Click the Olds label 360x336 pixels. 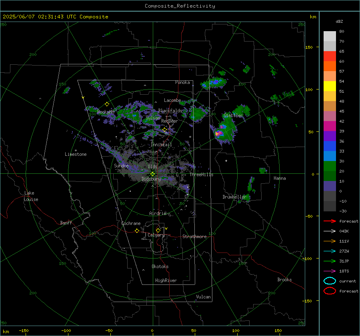152,167
